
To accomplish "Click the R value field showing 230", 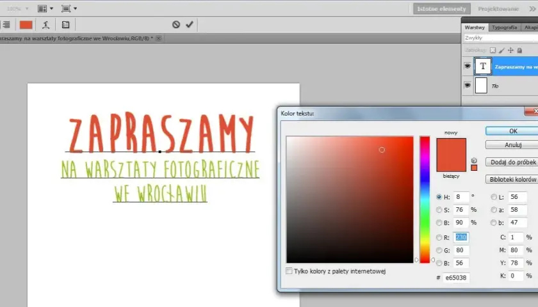I will click(x=461, y=237).
